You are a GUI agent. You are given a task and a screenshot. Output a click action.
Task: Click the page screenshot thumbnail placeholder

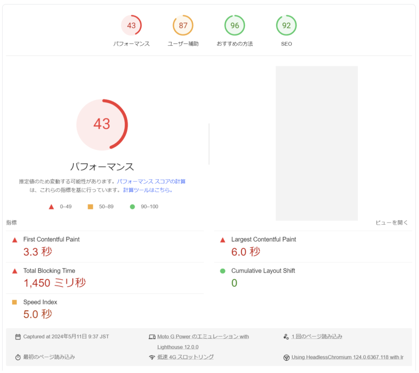pos(316,143)
